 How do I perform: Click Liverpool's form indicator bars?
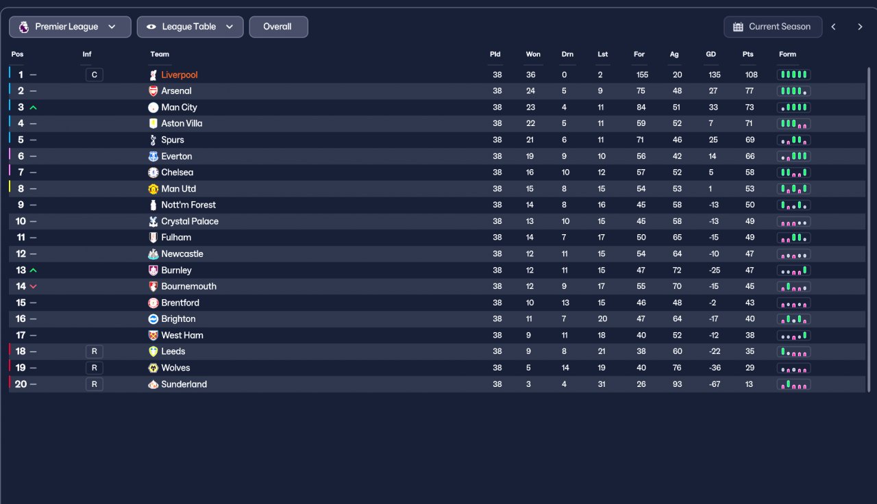pyautogui.click(x=793, y=75)
